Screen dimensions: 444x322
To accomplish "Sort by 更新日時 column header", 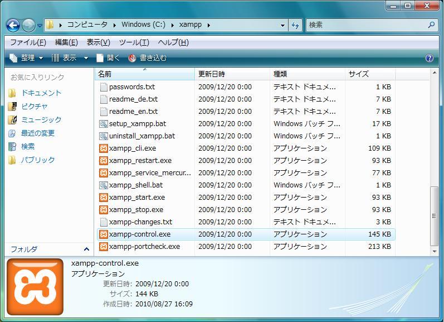I will [x=232, y=74].
